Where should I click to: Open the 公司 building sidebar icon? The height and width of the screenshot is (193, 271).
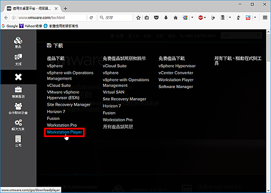[x=18, y=141]
